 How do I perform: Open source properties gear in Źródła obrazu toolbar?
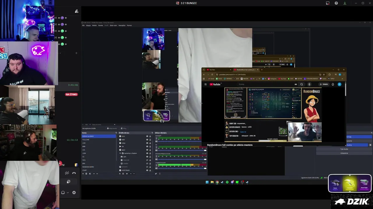click(127, 174)
